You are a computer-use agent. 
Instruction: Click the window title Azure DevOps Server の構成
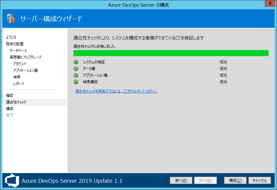click(x=138, y=5)
